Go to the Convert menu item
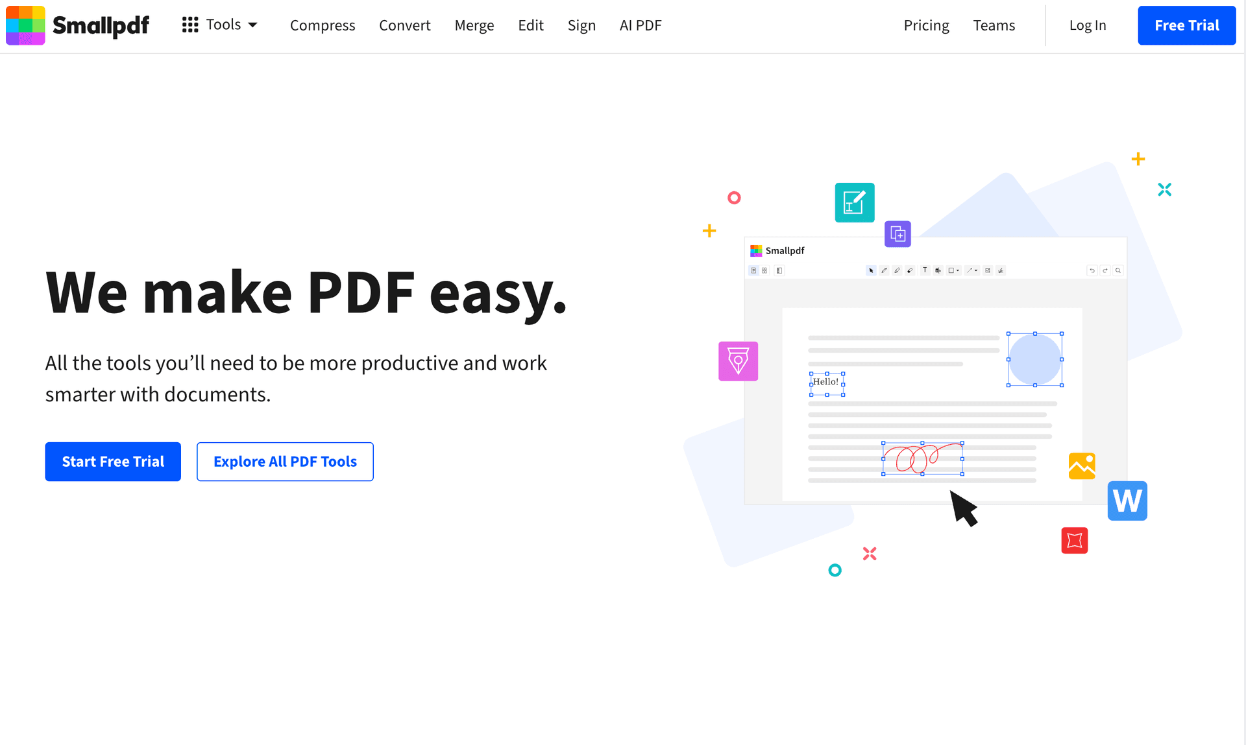Viewport: 1246px width, 745px height. (x=405, y=25)
